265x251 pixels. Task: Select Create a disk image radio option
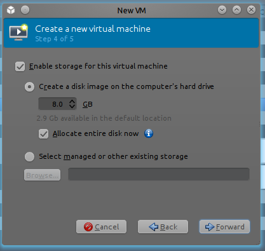pyautogui.click(x=29, y=86)
